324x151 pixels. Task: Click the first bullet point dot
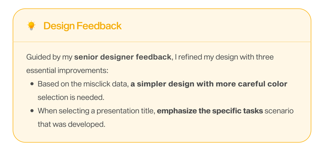click(x=32, y=84)
